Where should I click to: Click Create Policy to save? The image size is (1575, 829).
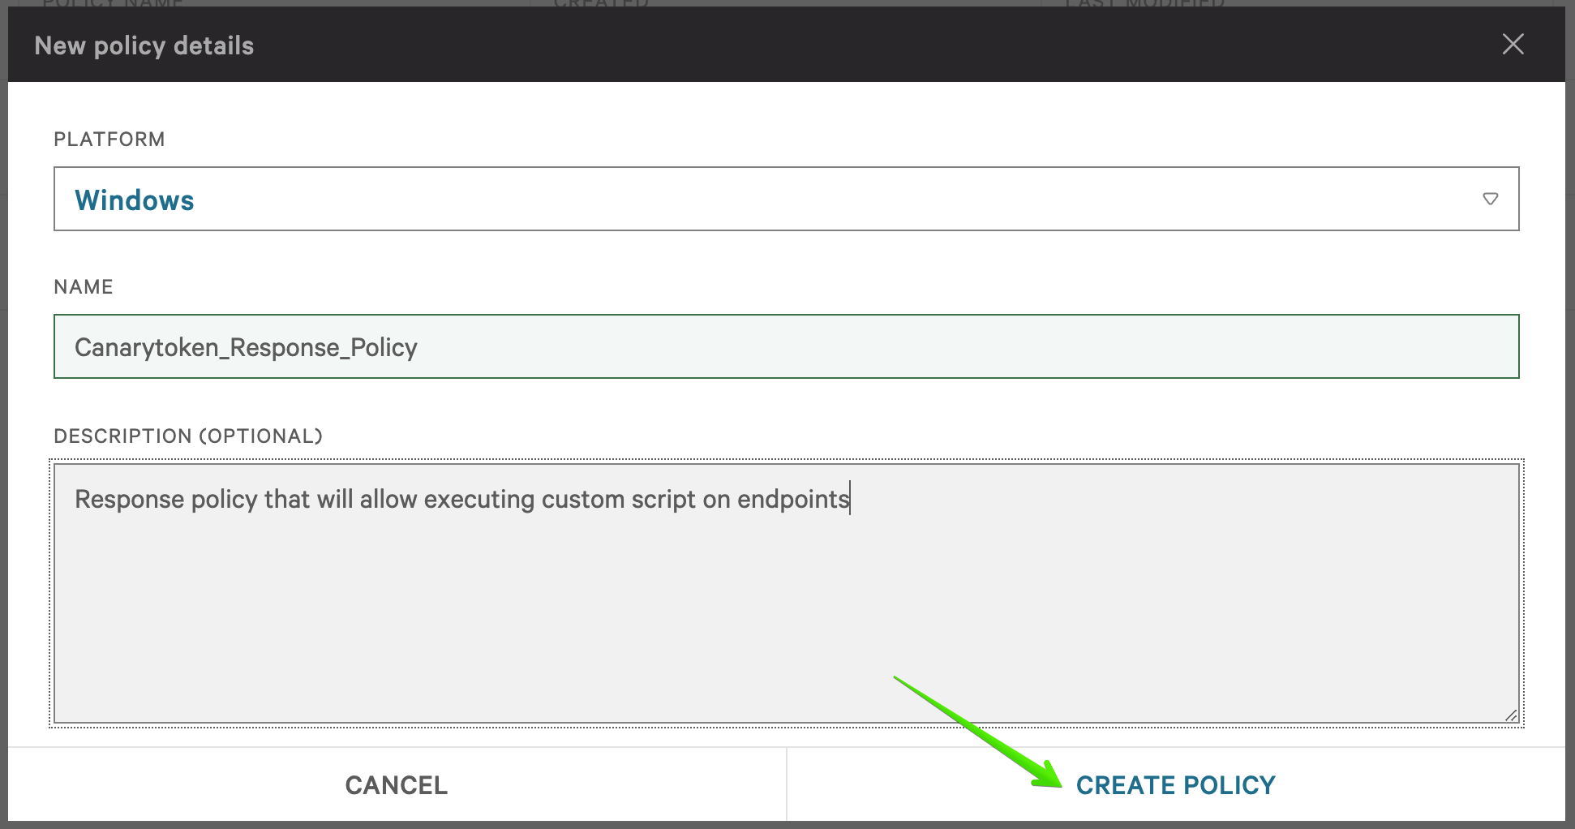click(x=1175, y=785)
